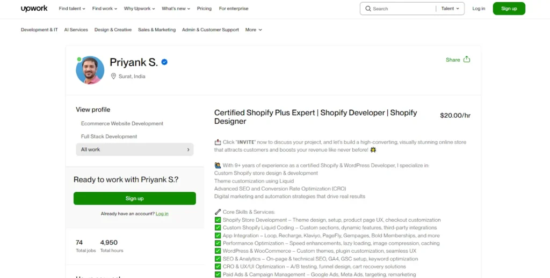Screen dimensions: 550x278
Task: Open the Design & Creative category
Action: 113,29
